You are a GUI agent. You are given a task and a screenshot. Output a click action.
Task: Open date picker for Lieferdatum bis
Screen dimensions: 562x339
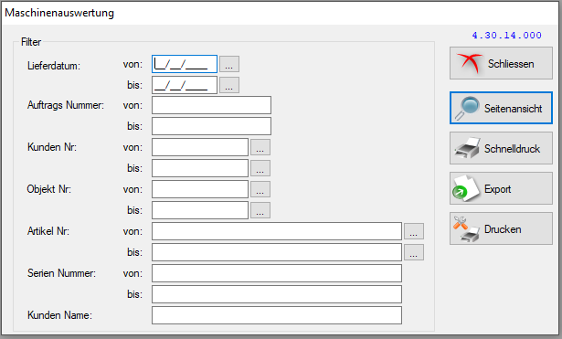(x=229, y=85)
